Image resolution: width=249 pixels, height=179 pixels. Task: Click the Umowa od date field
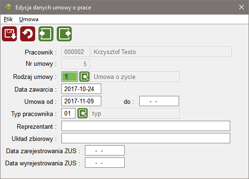click(x=81, y=101)
